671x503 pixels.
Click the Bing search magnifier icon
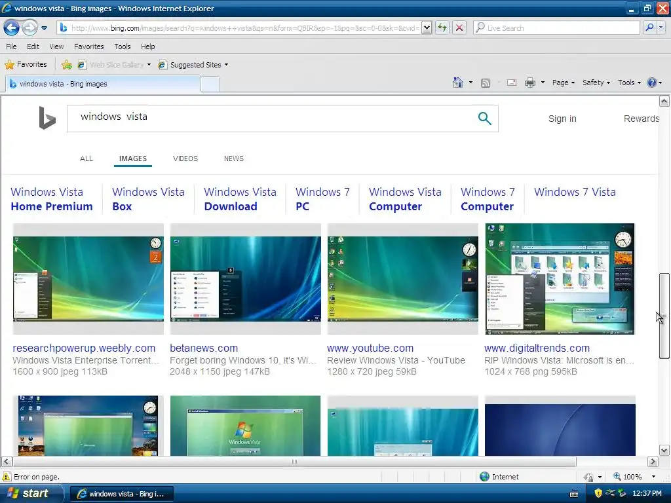(x=484, y=118)
